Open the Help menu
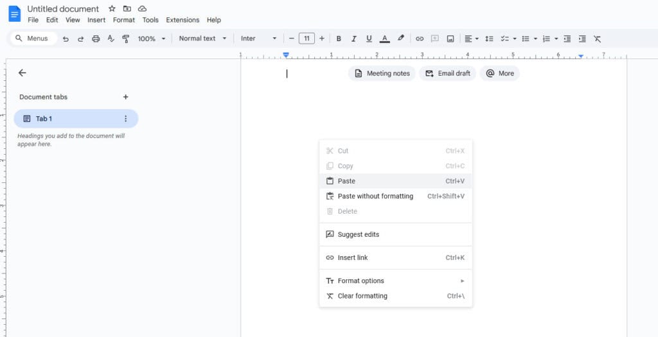Viewport: 658px width, 337px height. coord(213,20)
